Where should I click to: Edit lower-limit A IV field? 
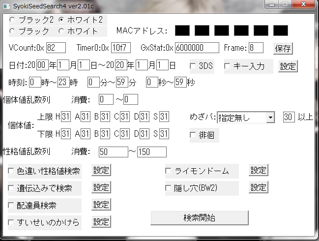point(86,134)
